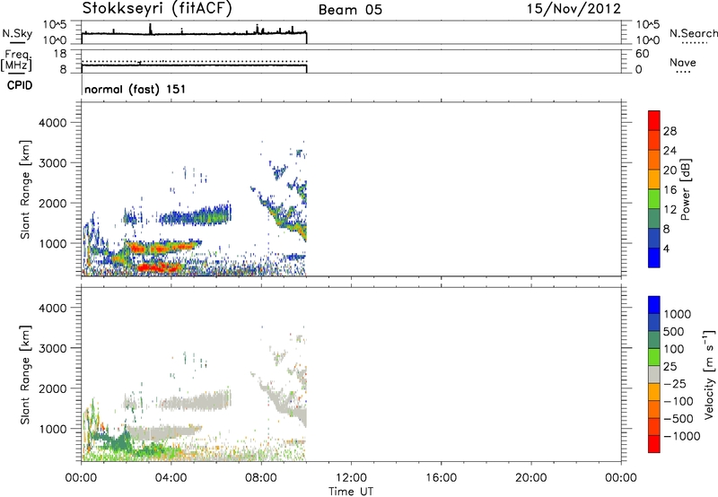The width and height of the screenshot is (718, 497).
Task: Click the 'Nave' legend label
Action: pos(683,62)
